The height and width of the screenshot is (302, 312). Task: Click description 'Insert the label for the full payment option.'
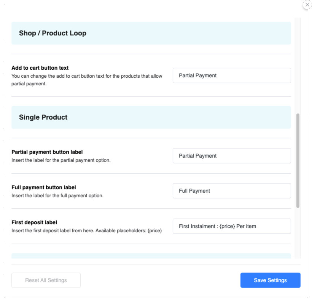coord(57,196)
